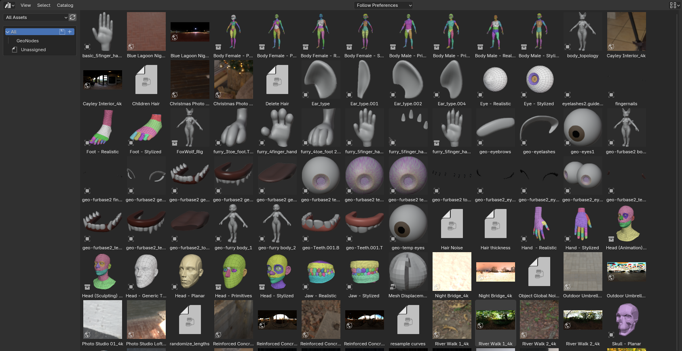This screenshot has height=351, width=682.
Task: Open the Follow Preferences import method dropdown
Action: [383, 5]
